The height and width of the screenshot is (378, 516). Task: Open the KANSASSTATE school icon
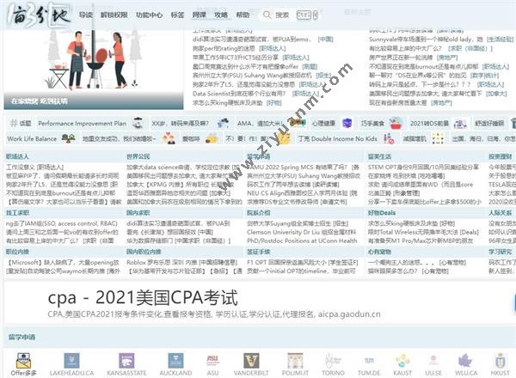[126, 361]
